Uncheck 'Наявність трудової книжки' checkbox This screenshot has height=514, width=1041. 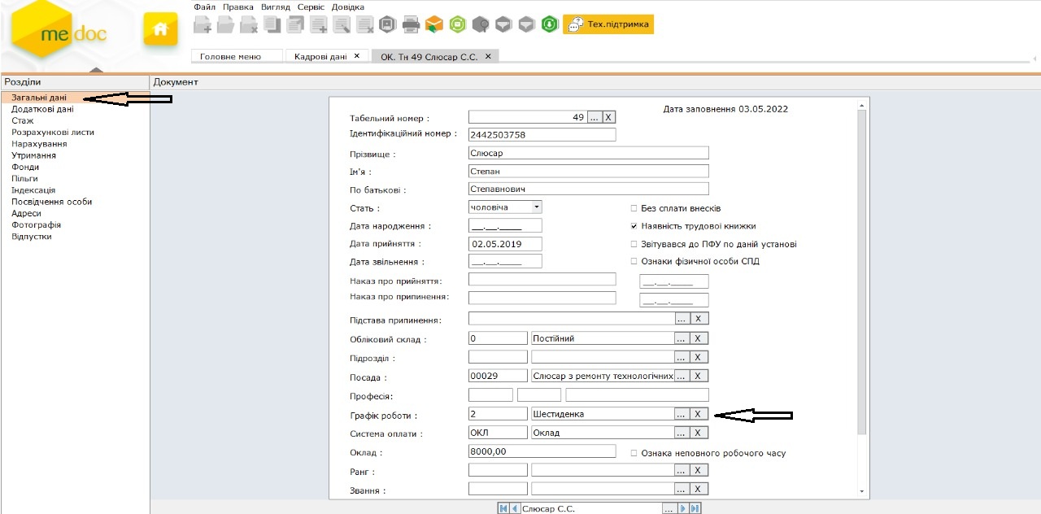634,226
